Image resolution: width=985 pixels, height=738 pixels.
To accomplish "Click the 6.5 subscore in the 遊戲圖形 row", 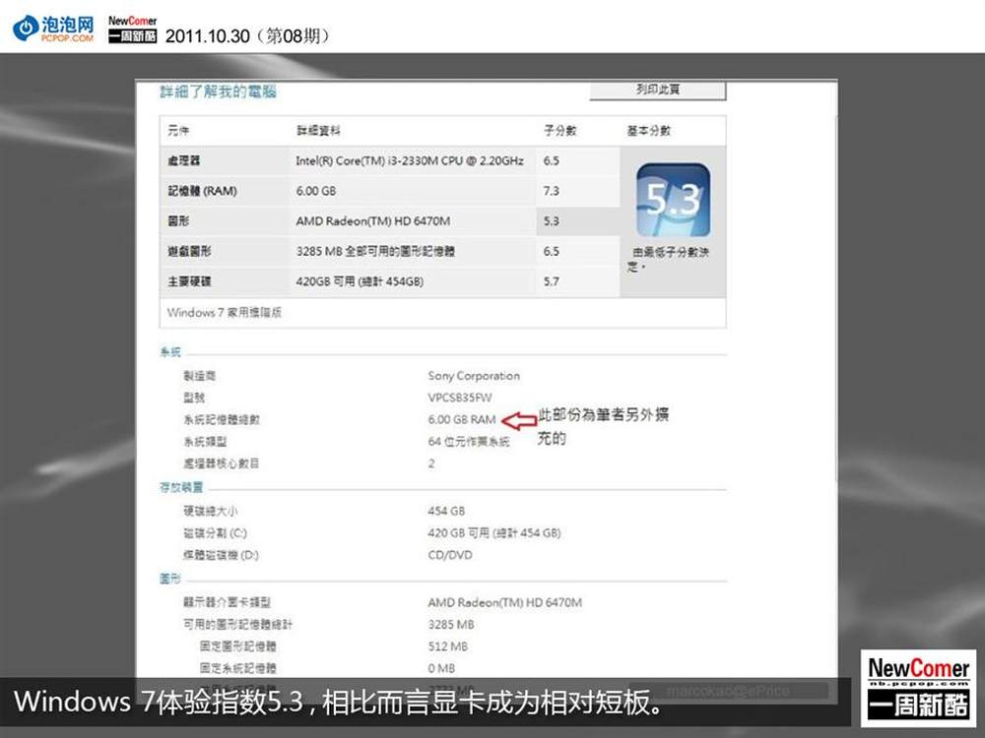I will pyautogui.click(x=551, y=251).
